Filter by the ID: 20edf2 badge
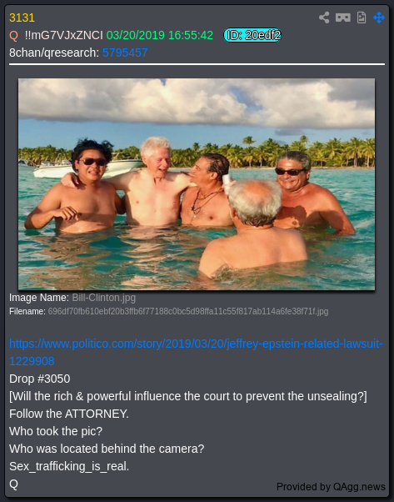The width and height of the screenshot is (394, 502). [252, 35]
